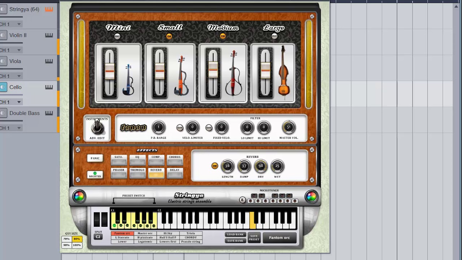This screenshot has height=260, width=462.
Task: Click the Fantom orc preset name display
Action: pos(279,238)
